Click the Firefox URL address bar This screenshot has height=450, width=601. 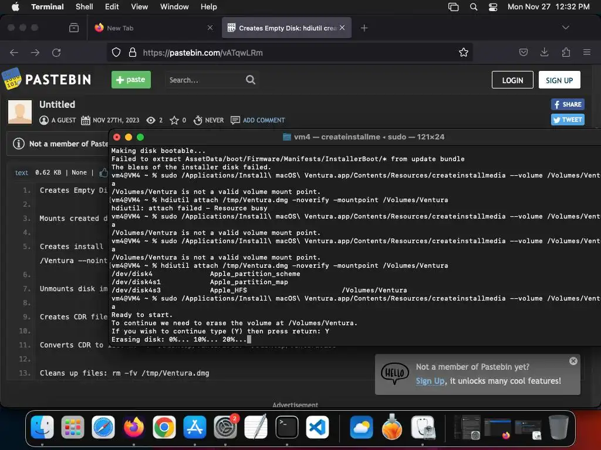290,52
